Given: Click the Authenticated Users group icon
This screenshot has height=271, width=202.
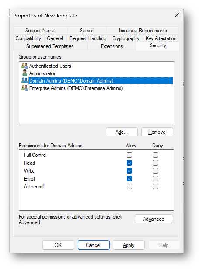Looking at the screenshot, I should coord(25,66).
